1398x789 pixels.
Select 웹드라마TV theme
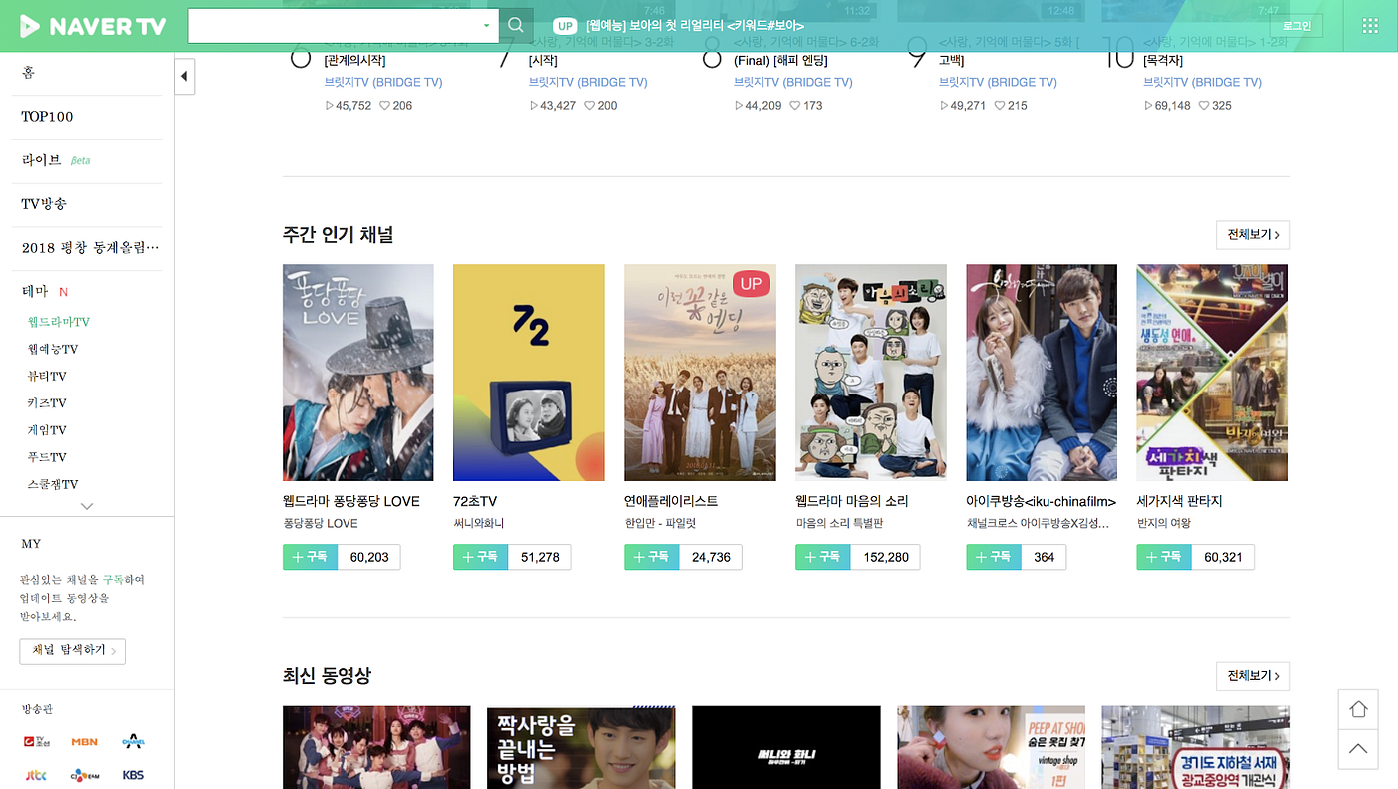tap(59, 322)
